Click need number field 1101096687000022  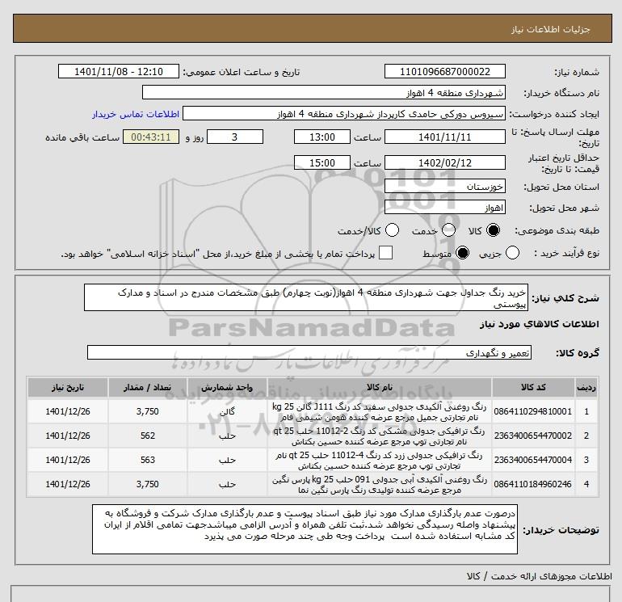tap(444, 71)
